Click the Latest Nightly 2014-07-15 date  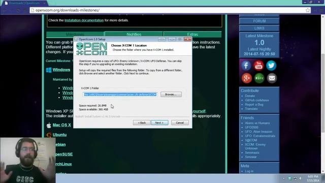click(x=259, y=54)
